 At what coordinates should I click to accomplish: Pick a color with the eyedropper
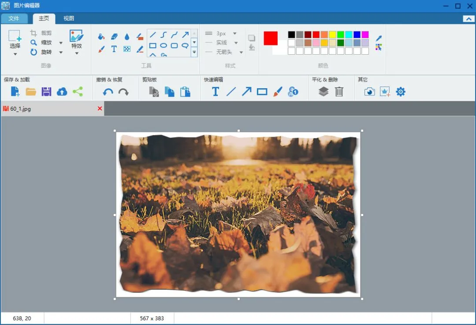[x=379, y=38]
